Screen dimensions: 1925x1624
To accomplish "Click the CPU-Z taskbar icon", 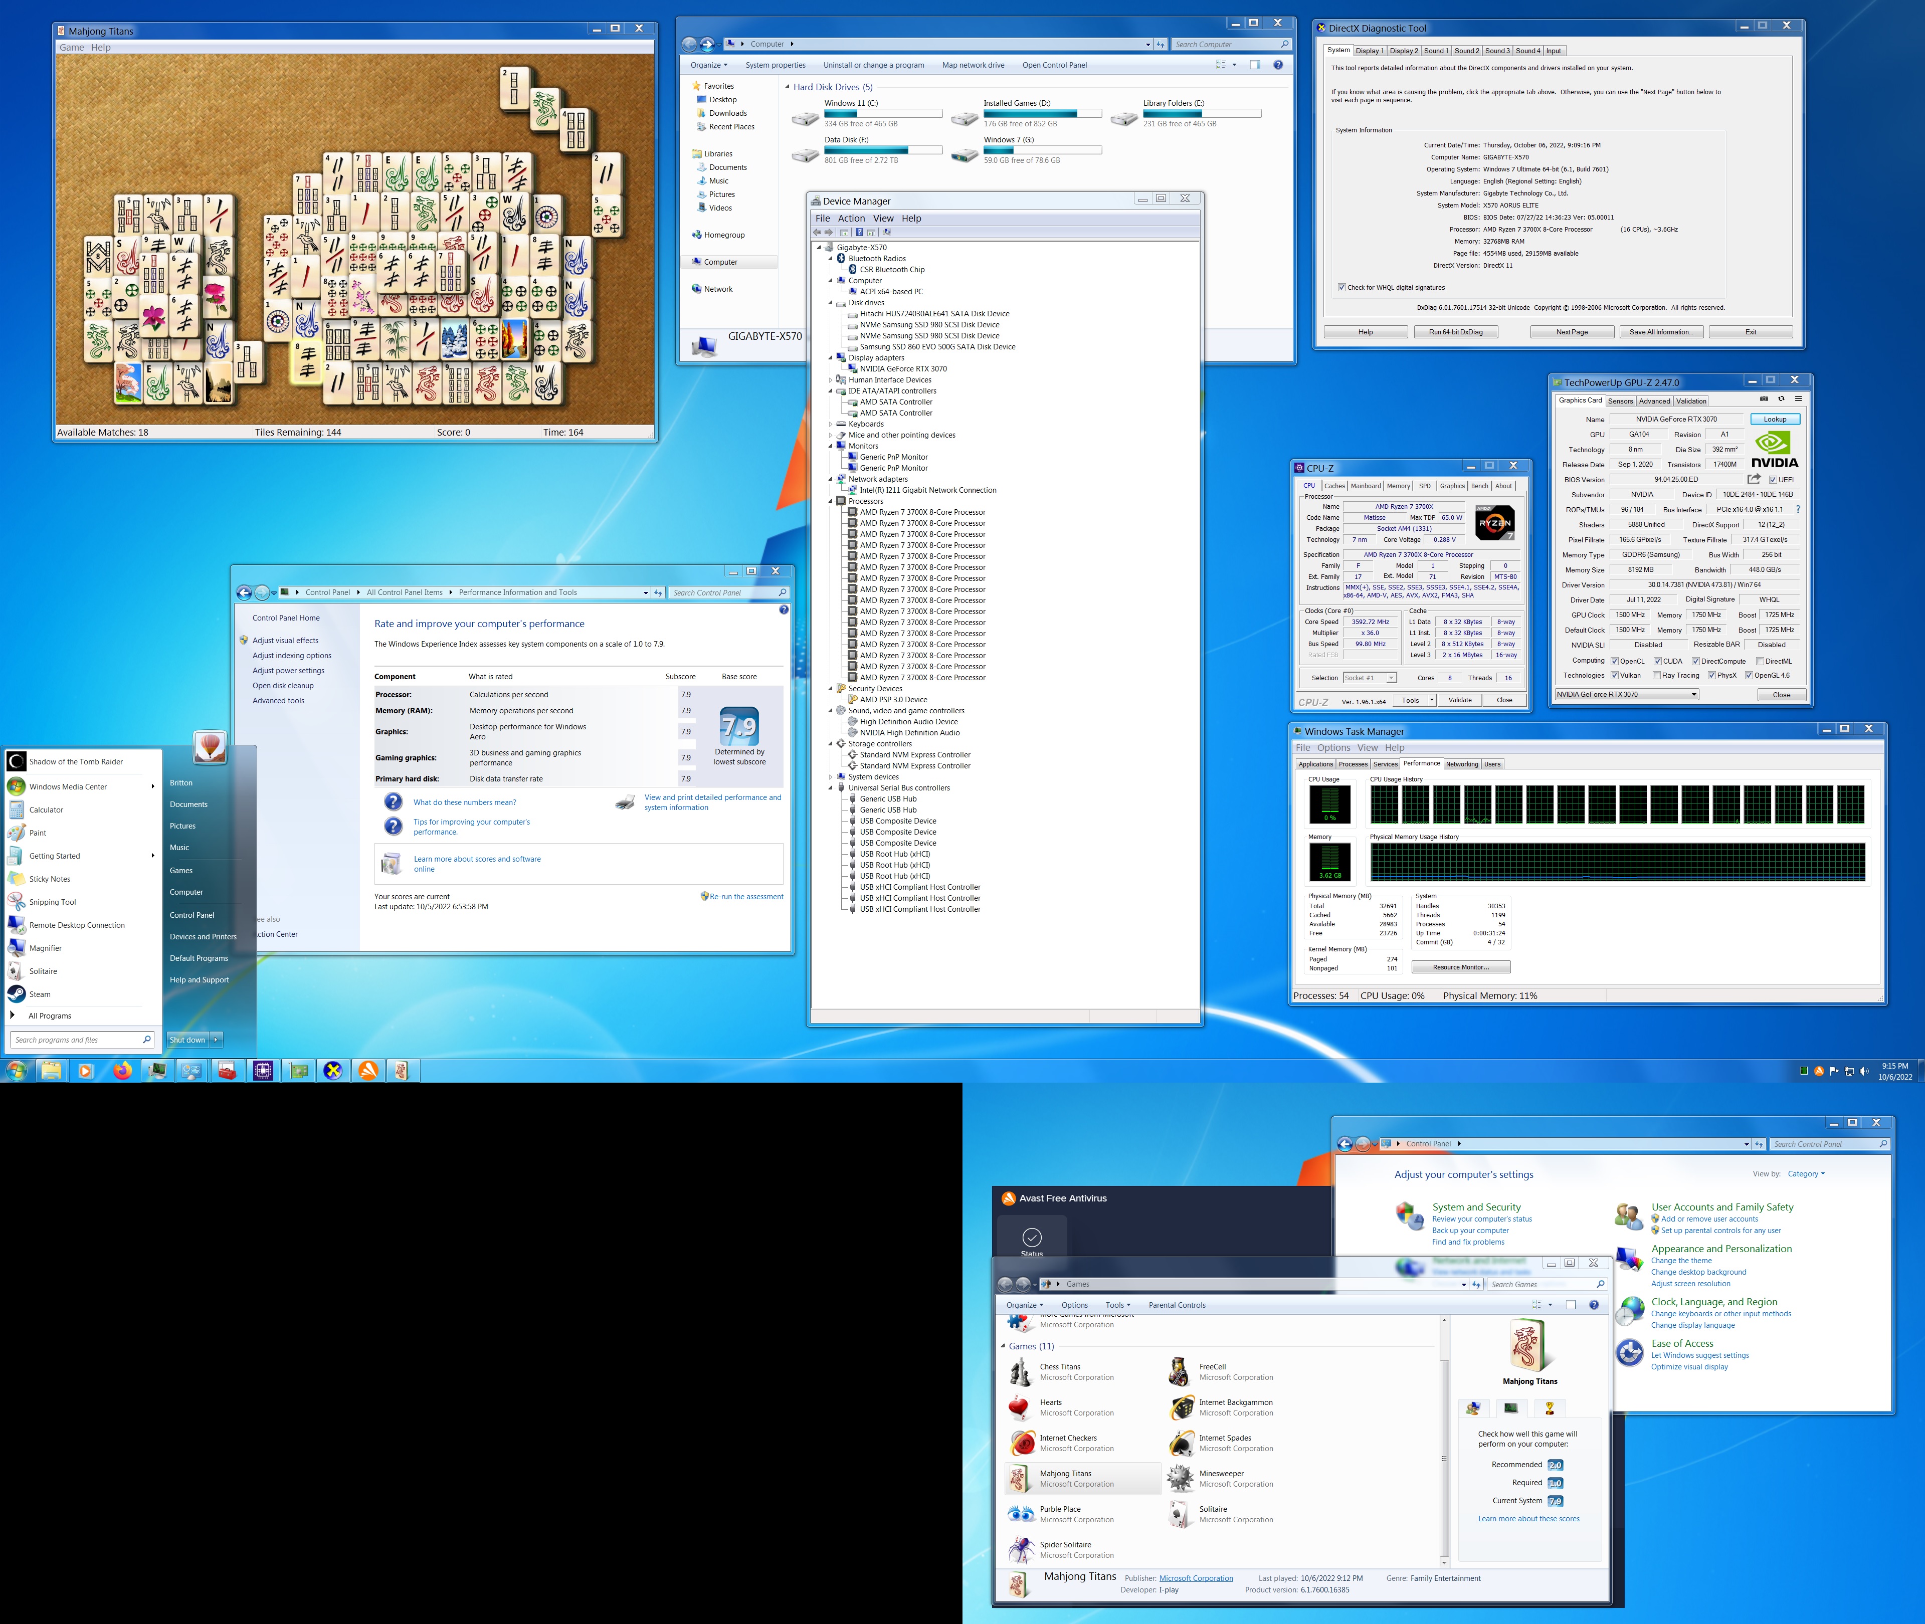I will click(262, 1071).
